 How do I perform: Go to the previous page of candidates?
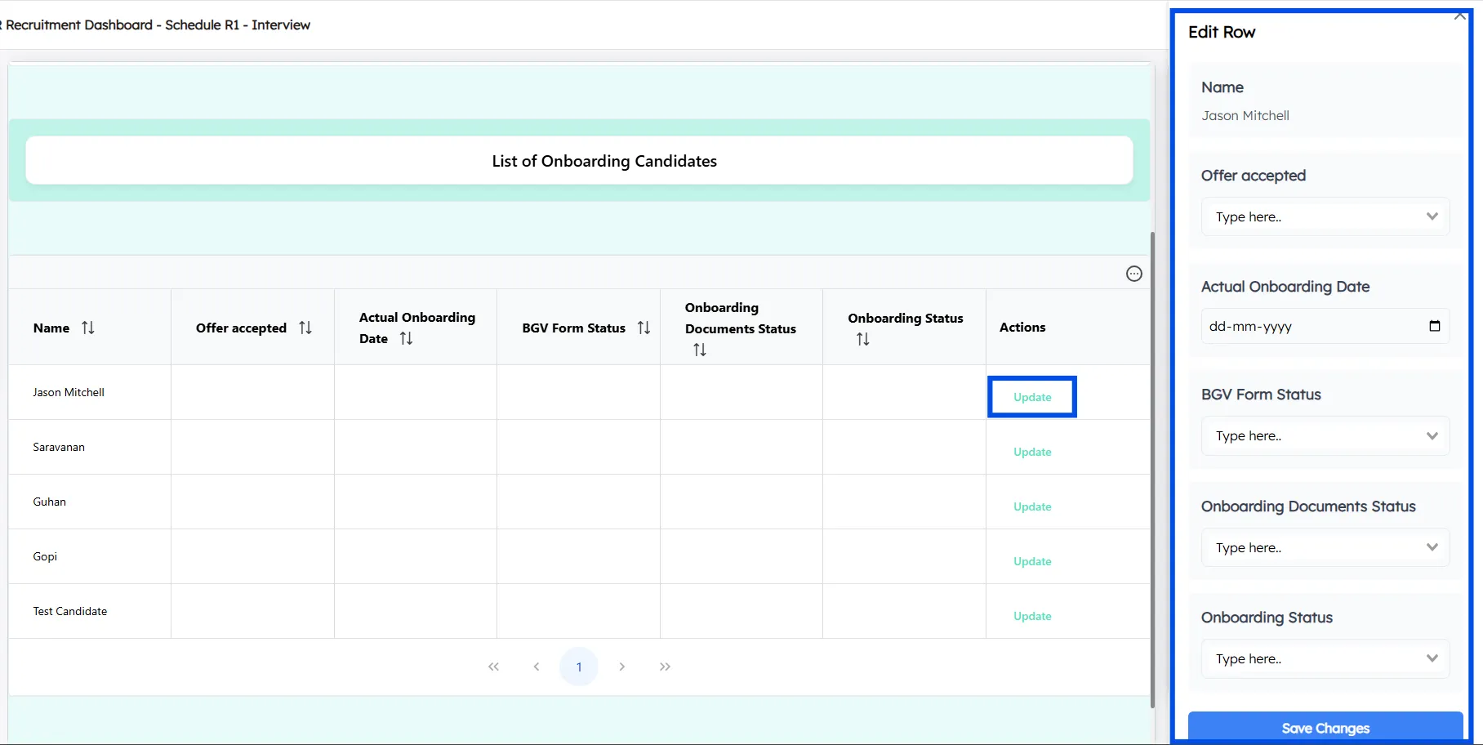[x=537, y=666]
